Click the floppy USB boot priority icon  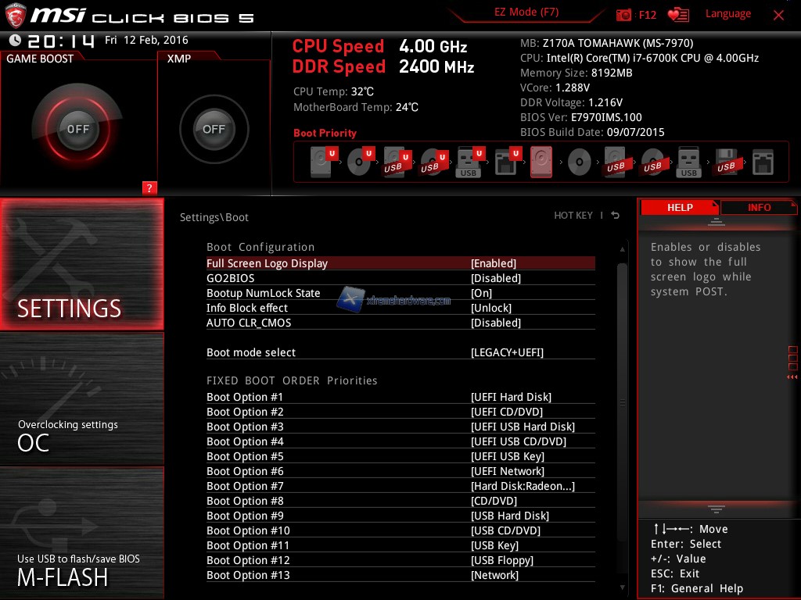[x=725, y=162]
